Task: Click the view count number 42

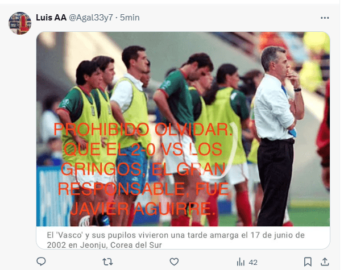Action: (x=253, y=262)
